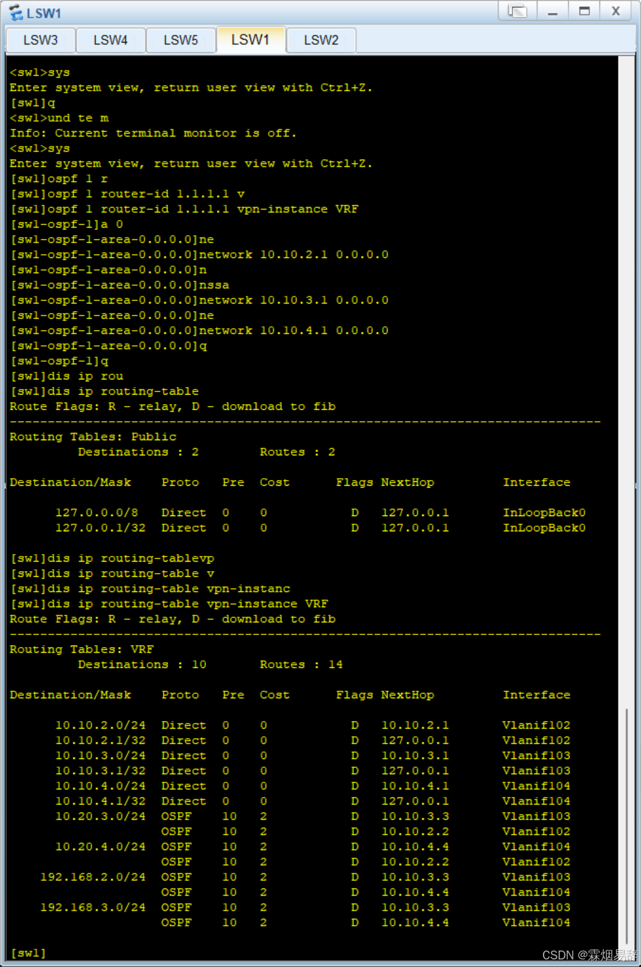
Task: Click the restore-down window layout icon
Action: click(517, 11)
